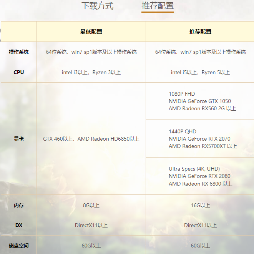The height and width of the screenshot is (254, 254).
Task: Click 'NVIDIA GeForce GTX 1050' text
Action: (200, 101)
